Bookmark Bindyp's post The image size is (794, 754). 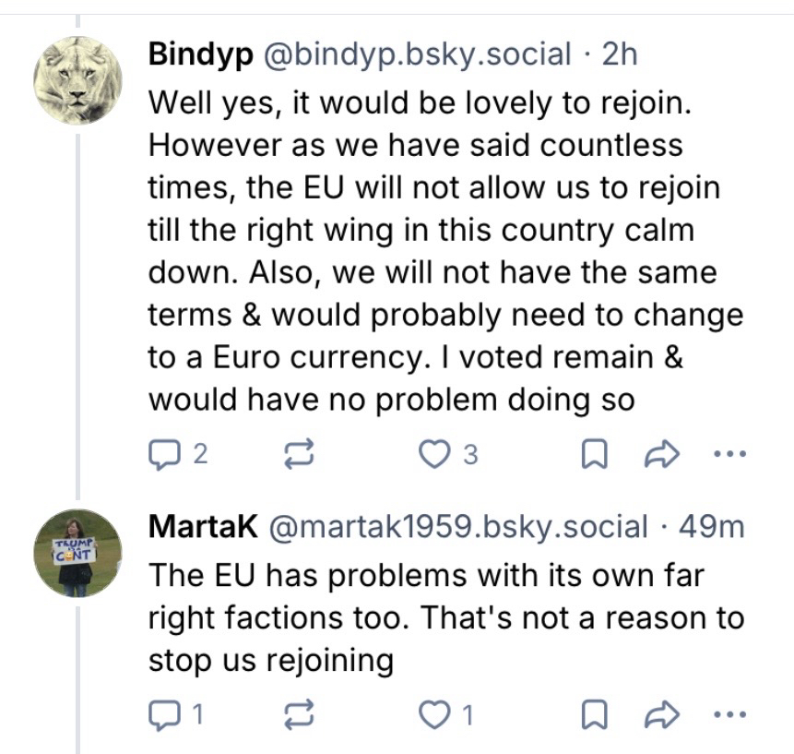[x=591, y=453]
